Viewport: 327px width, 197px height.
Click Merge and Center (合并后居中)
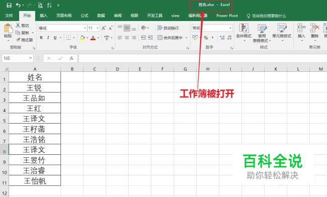click(x=170, y=38)
